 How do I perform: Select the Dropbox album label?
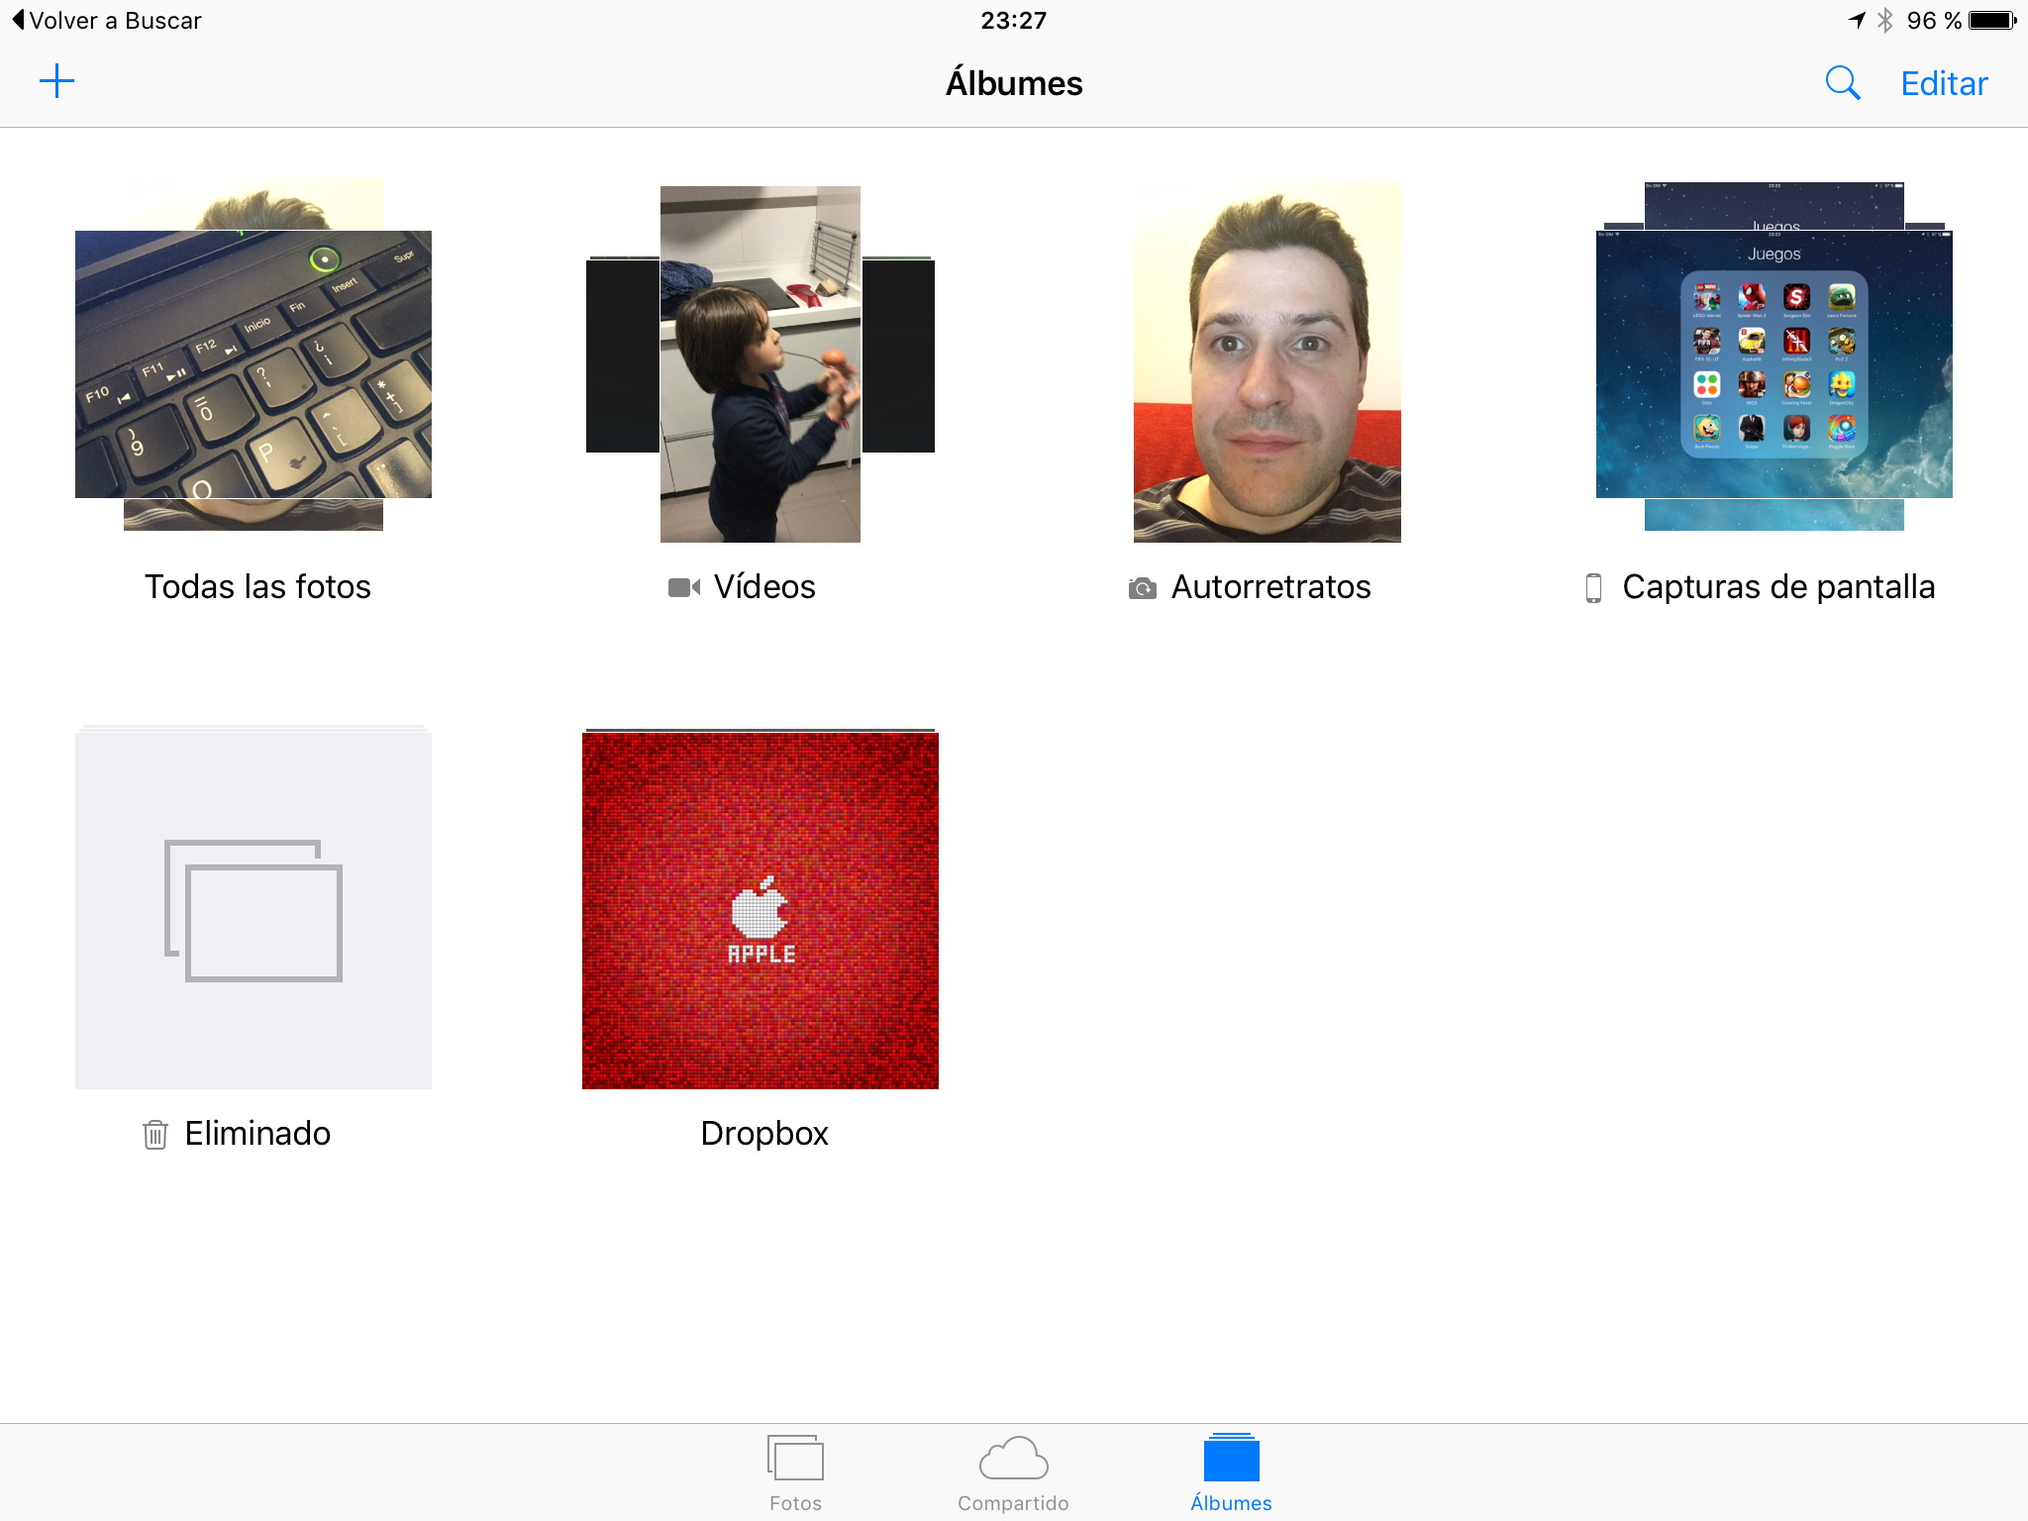click(764, 1133)
